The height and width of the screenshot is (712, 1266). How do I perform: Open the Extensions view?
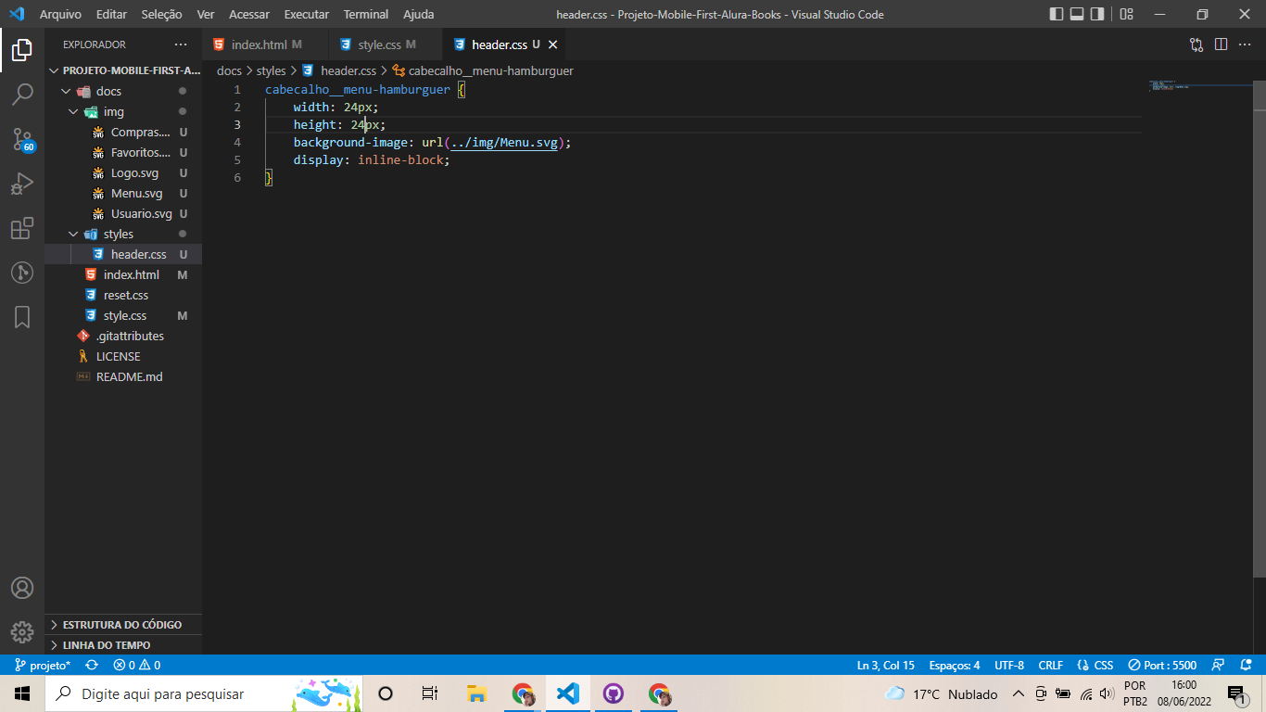coord(22,228)
